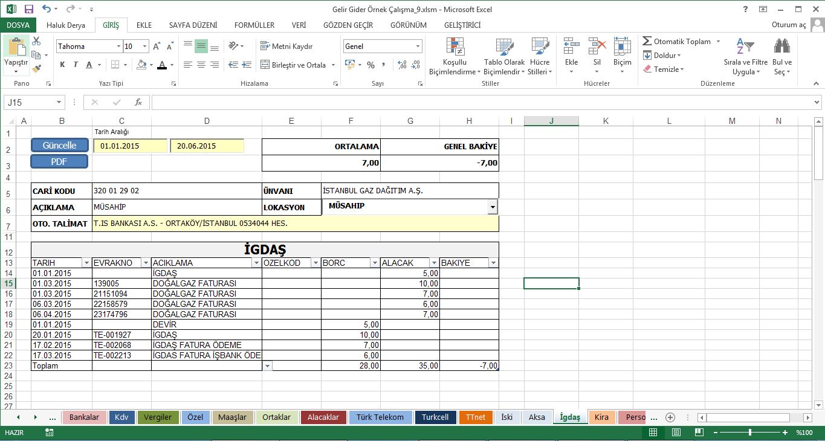The image size is (825, 441).
Task: Open the Turkcell sheet tab
Action: [435, 417]
